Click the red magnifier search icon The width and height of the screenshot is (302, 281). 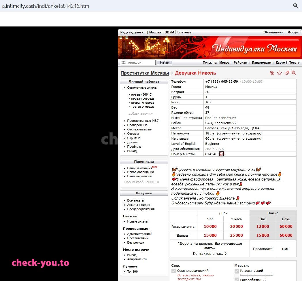(x=294, y=73)
